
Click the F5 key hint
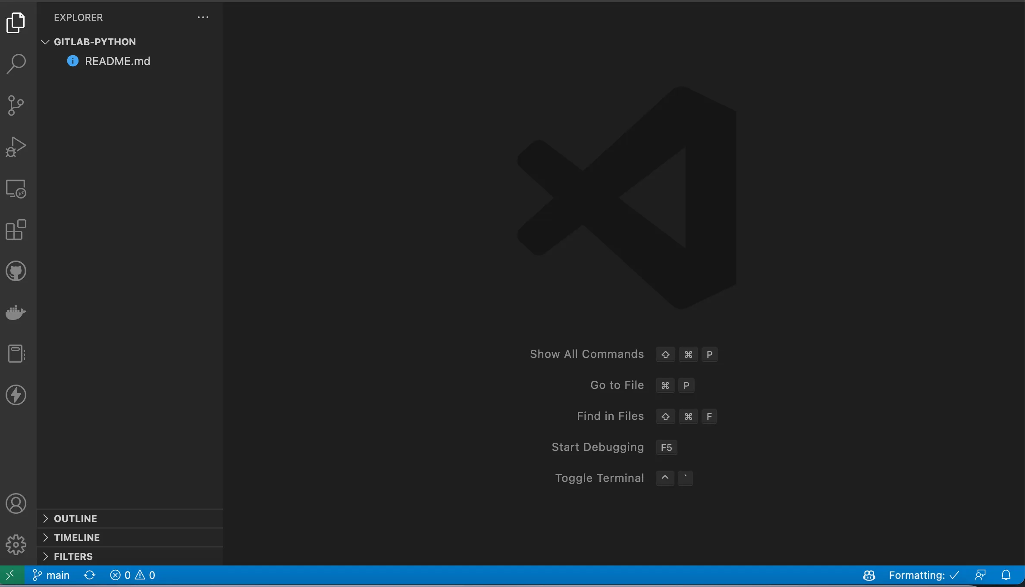click(666, 447)
